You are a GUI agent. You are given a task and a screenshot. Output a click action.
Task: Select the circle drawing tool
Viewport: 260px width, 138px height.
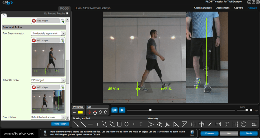coord(126,124)
